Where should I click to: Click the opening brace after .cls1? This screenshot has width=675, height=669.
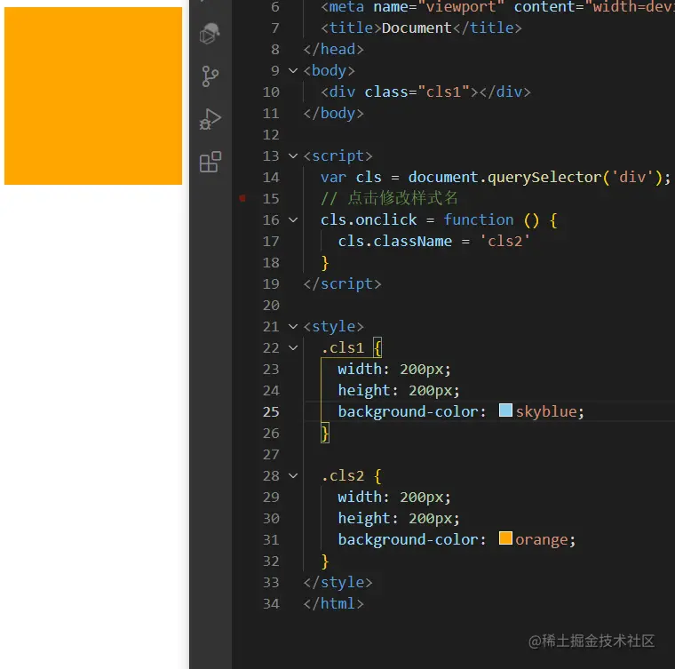pos(377,347)
